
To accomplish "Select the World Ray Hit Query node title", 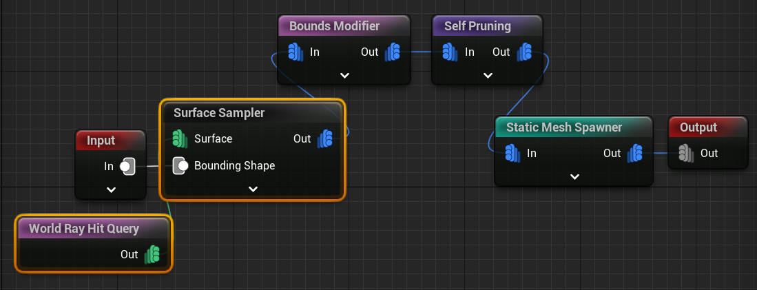I will click(84, 229).
